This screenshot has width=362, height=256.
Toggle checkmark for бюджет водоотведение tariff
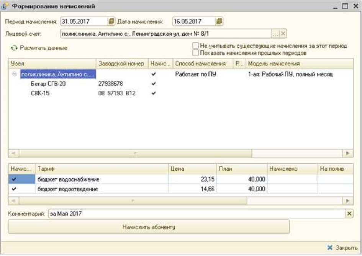14,189
